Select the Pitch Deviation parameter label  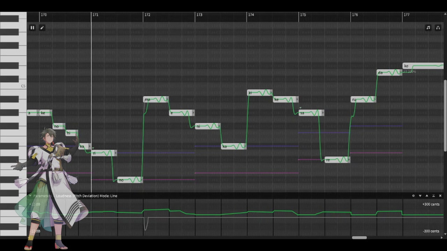coord(86,196)
